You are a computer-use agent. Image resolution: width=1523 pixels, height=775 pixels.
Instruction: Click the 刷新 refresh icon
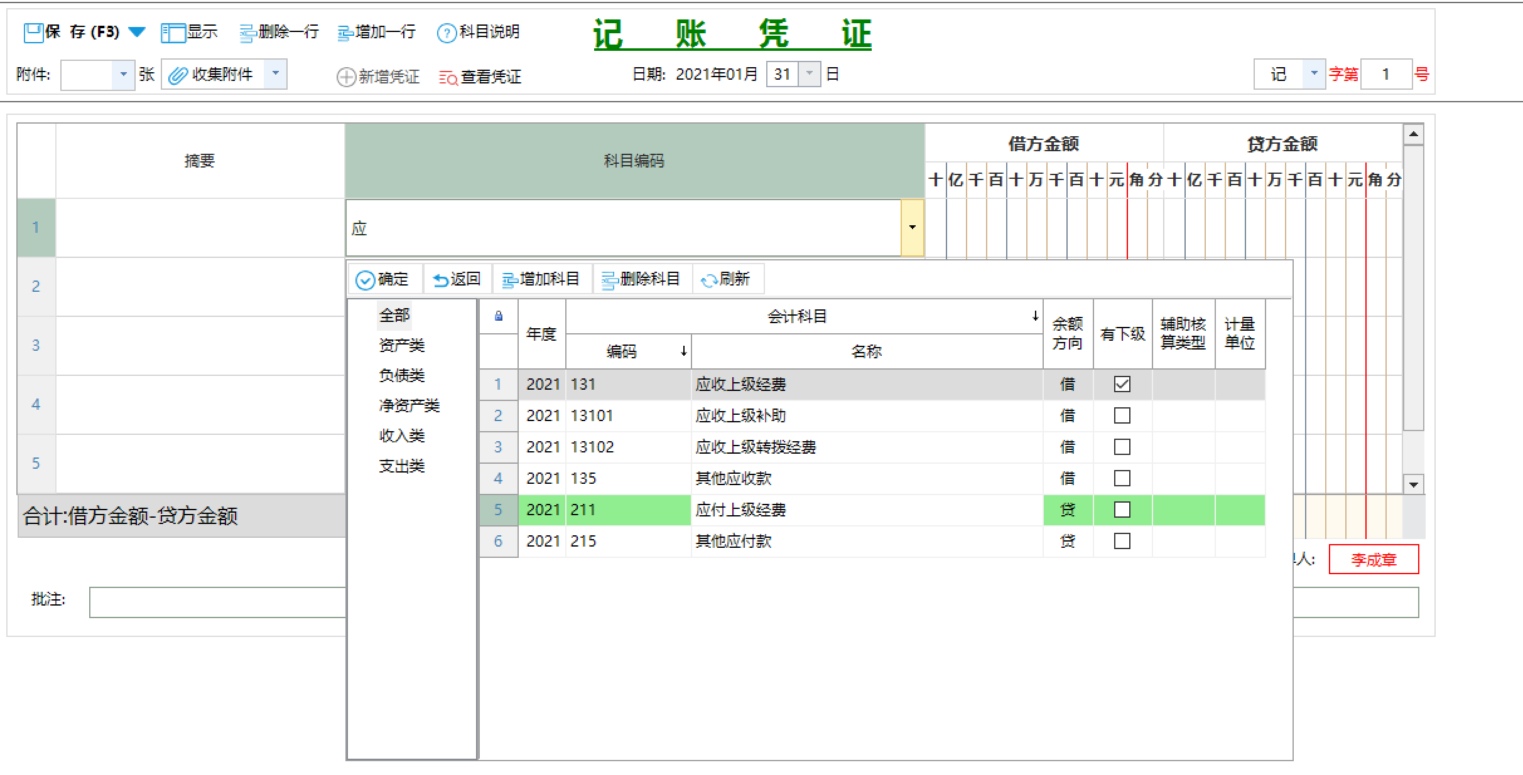[709, 280]
